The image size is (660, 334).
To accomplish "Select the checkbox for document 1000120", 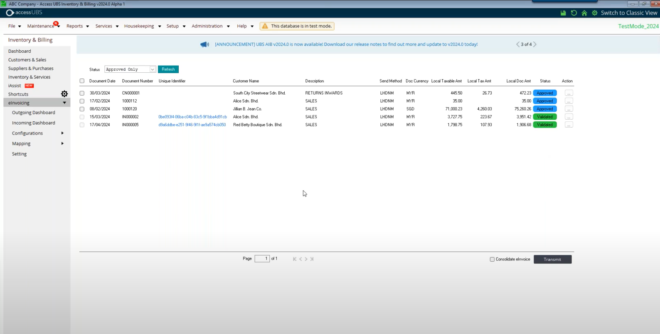I will (82, 109).
